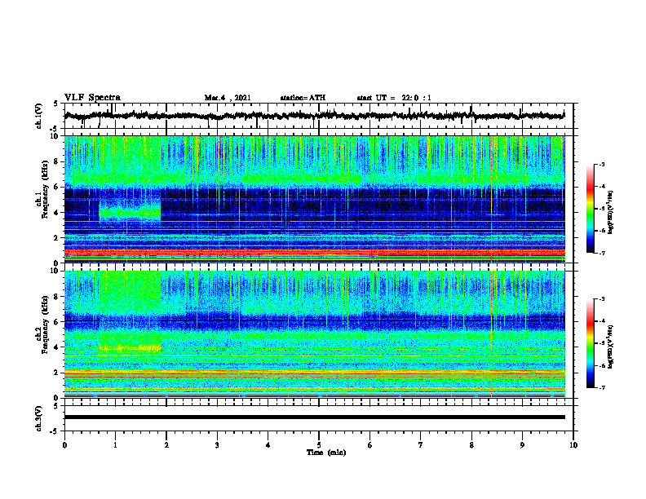Image resolution: width=646 pixels, height=499 pixels.
Task: Click time axis tick label "9"
Action: tap(522, 445)
